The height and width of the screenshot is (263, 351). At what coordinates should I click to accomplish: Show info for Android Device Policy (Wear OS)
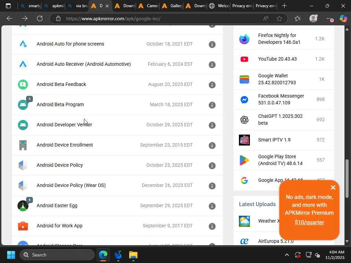pyautogui.click(x=212, y=186)
